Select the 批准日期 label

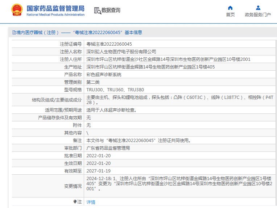(x=73, y=156)
